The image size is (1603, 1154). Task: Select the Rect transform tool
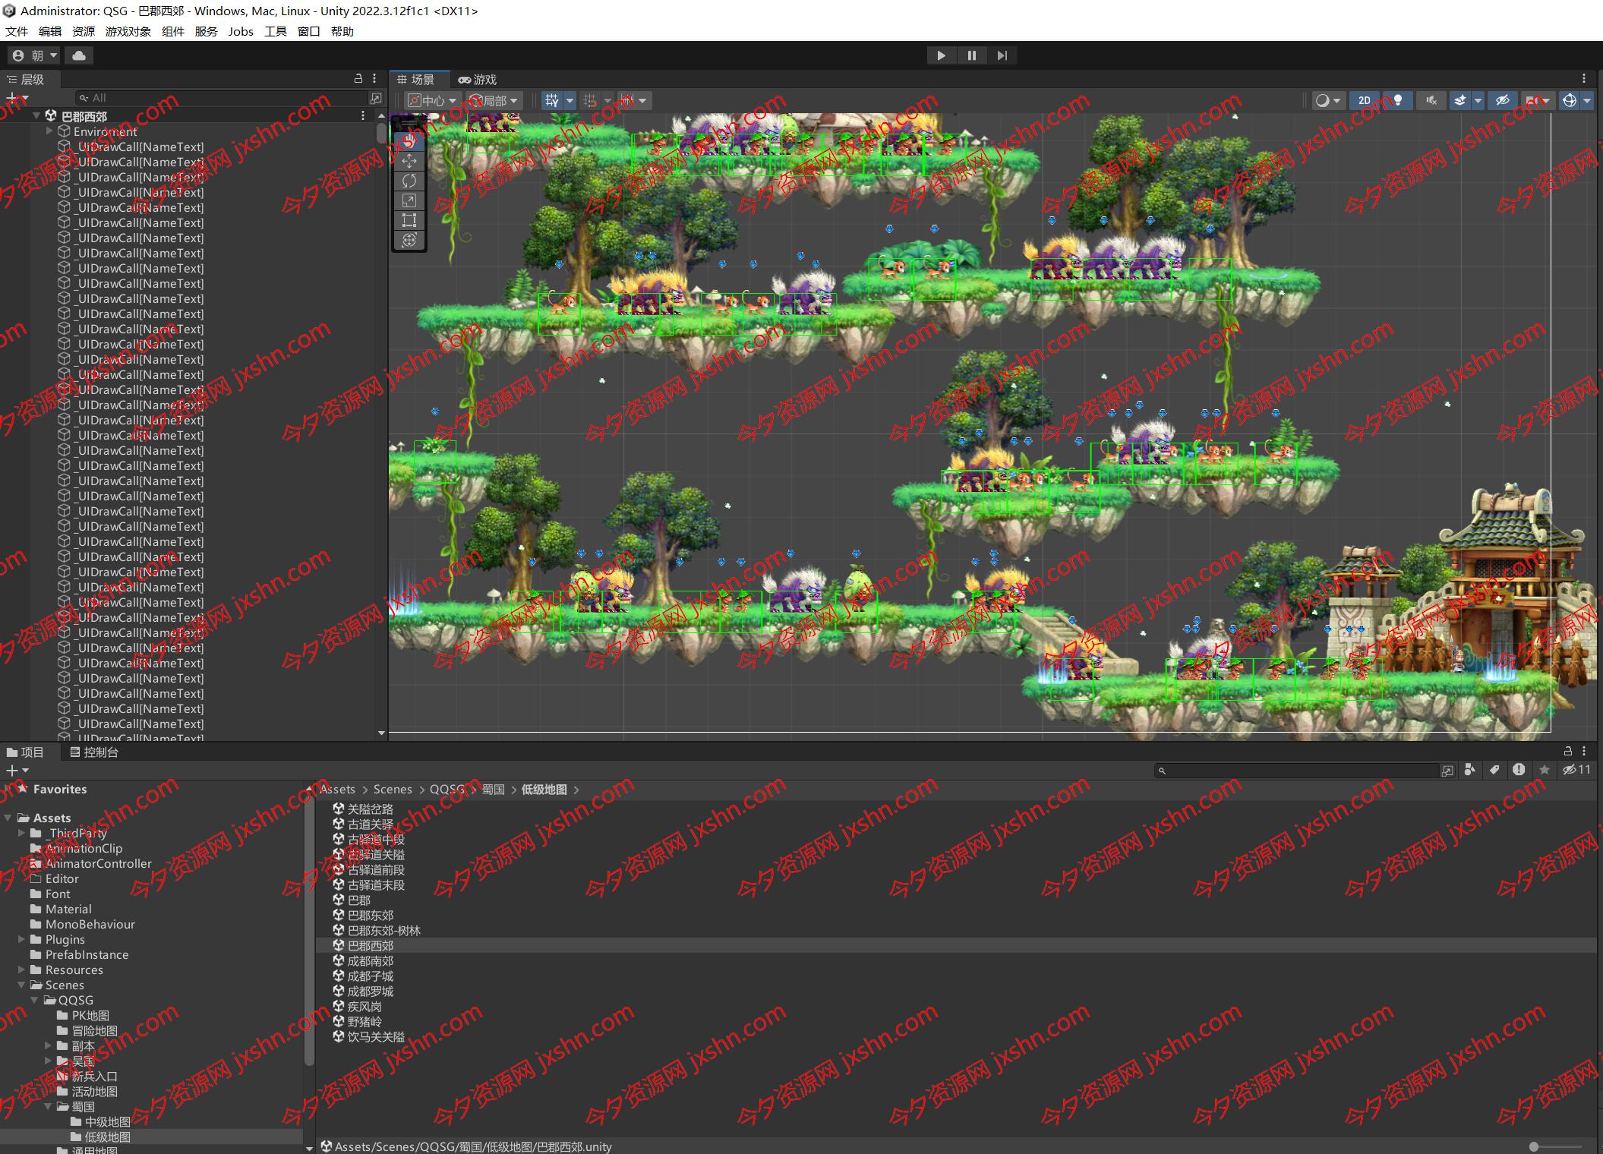click(409, 220)
